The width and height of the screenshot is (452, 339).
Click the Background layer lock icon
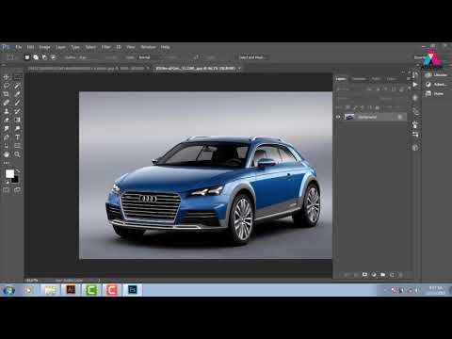pyautogui.click(x=399, y=117)
